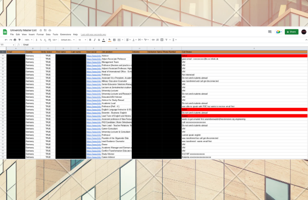Open comment history icon
Image resolution: width=308 pixels, height=200 pixels.
(270, 32)
